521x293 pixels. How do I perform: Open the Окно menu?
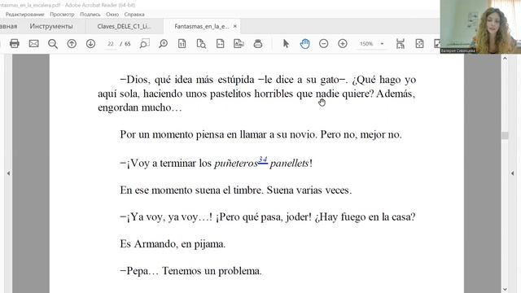point(112,15)
